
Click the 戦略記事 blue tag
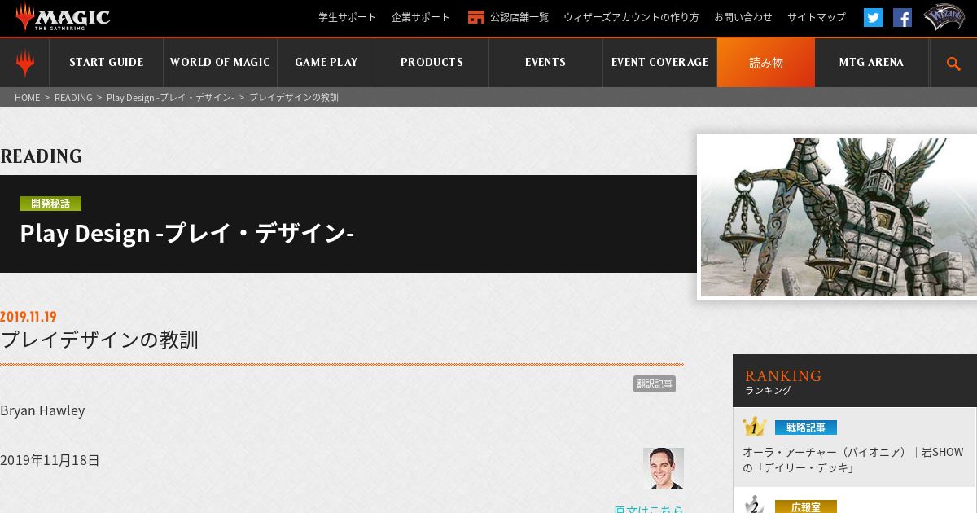[x=806, y=427]
